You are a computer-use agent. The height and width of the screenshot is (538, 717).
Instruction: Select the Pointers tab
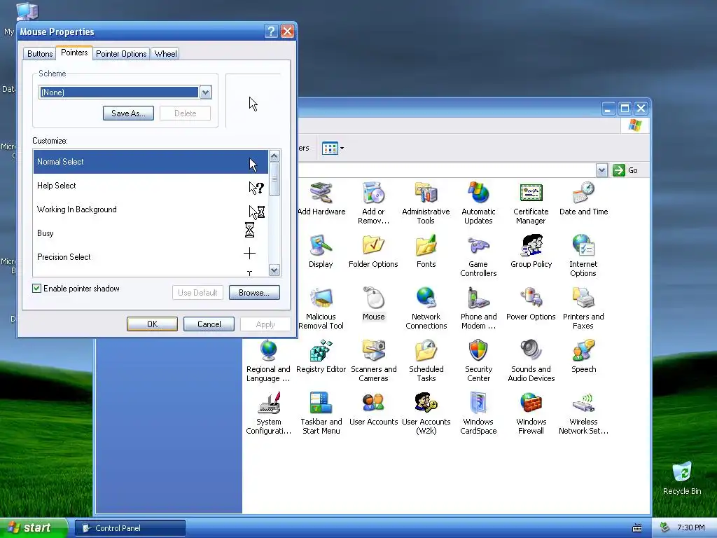(x=74, y=53)
